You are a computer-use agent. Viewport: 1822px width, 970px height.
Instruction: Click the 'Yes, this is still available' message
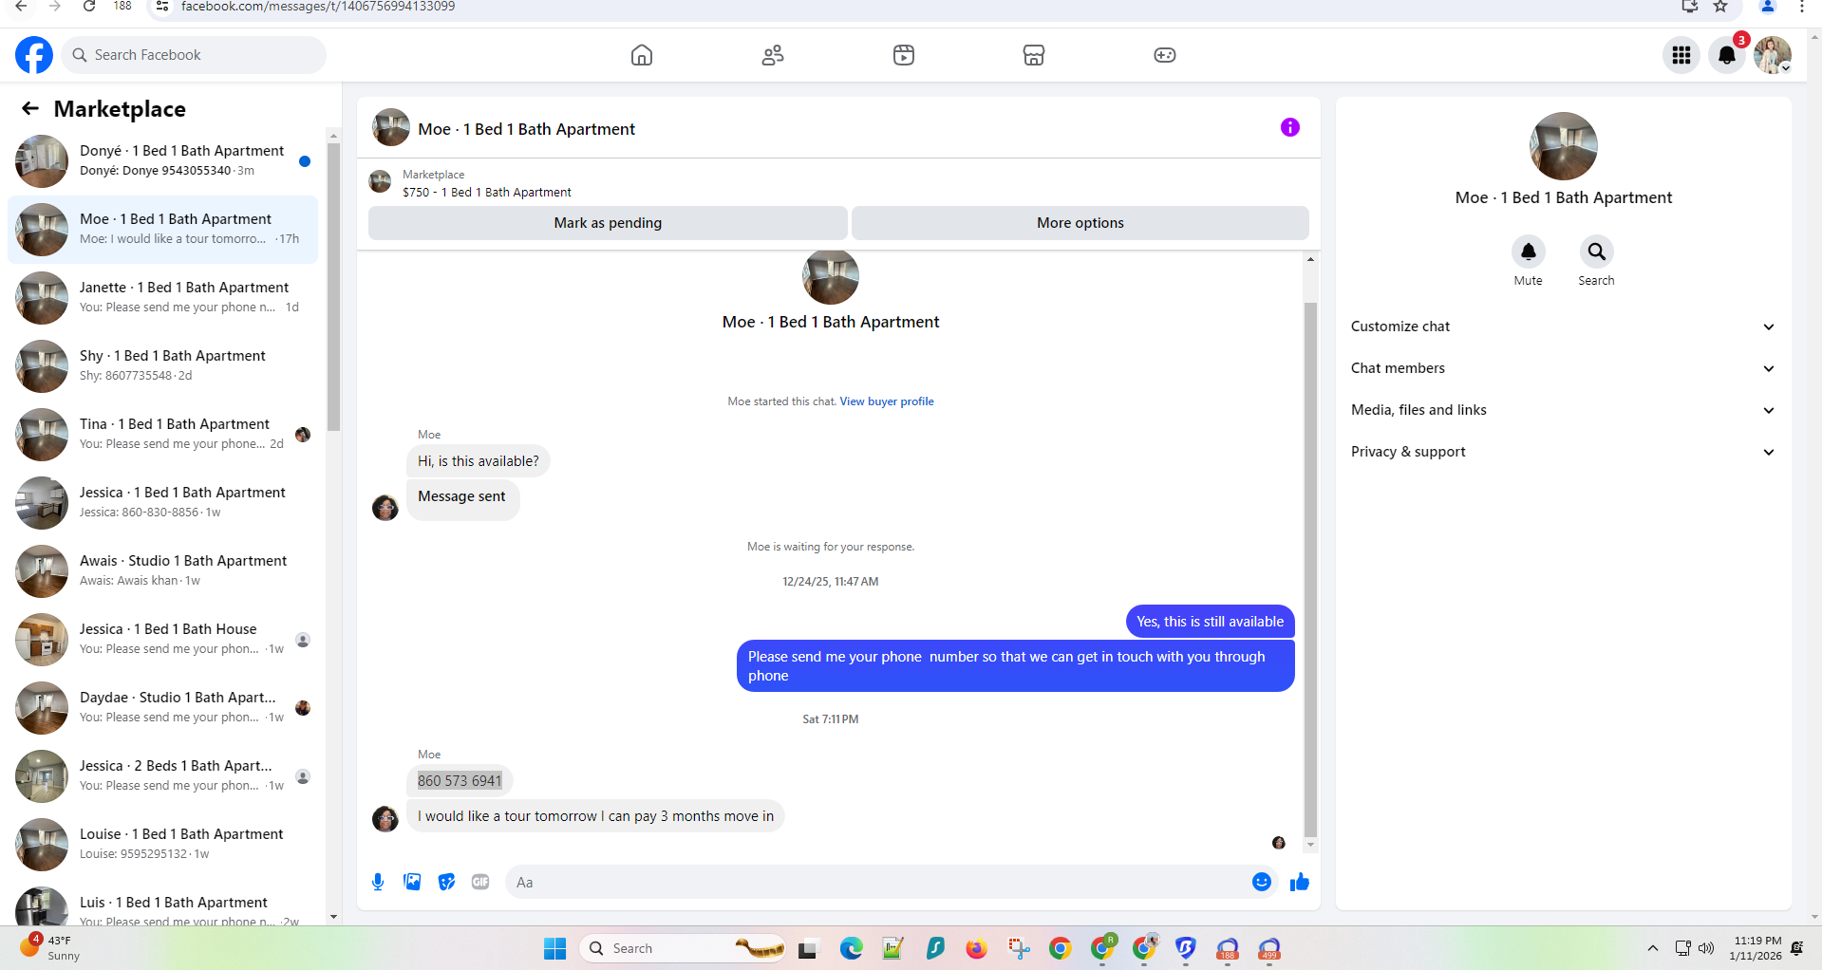point(1210,622)
